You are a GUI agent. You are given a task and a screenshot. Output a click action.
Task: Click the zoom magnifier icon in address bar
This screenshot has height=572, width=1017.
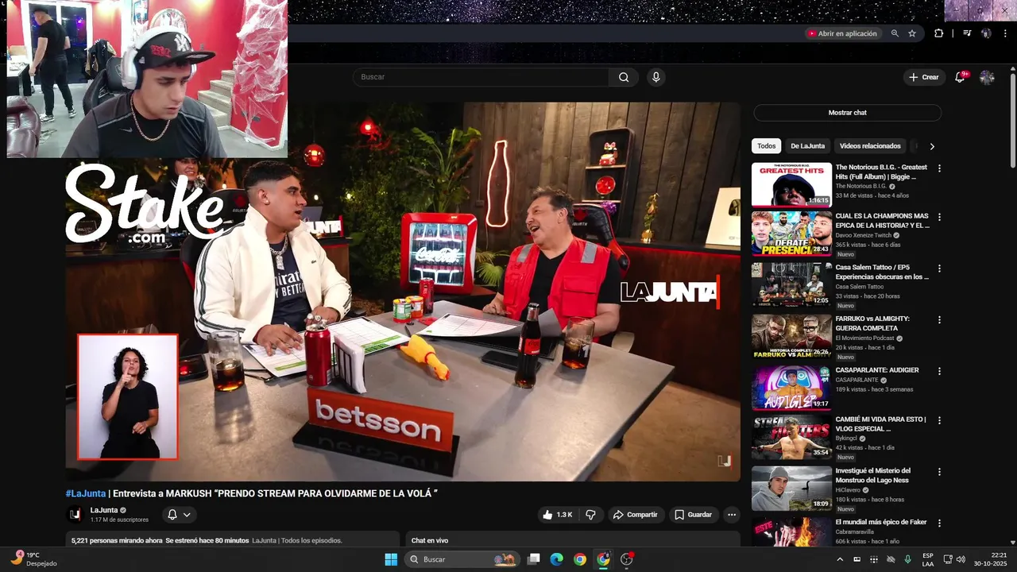(895, 33)
